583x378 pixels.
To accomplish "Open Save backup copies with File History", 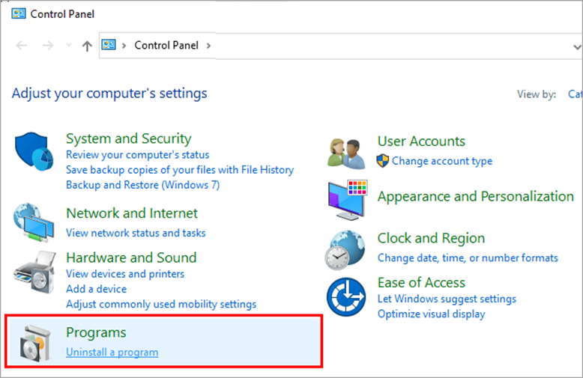I will (180, 170).
